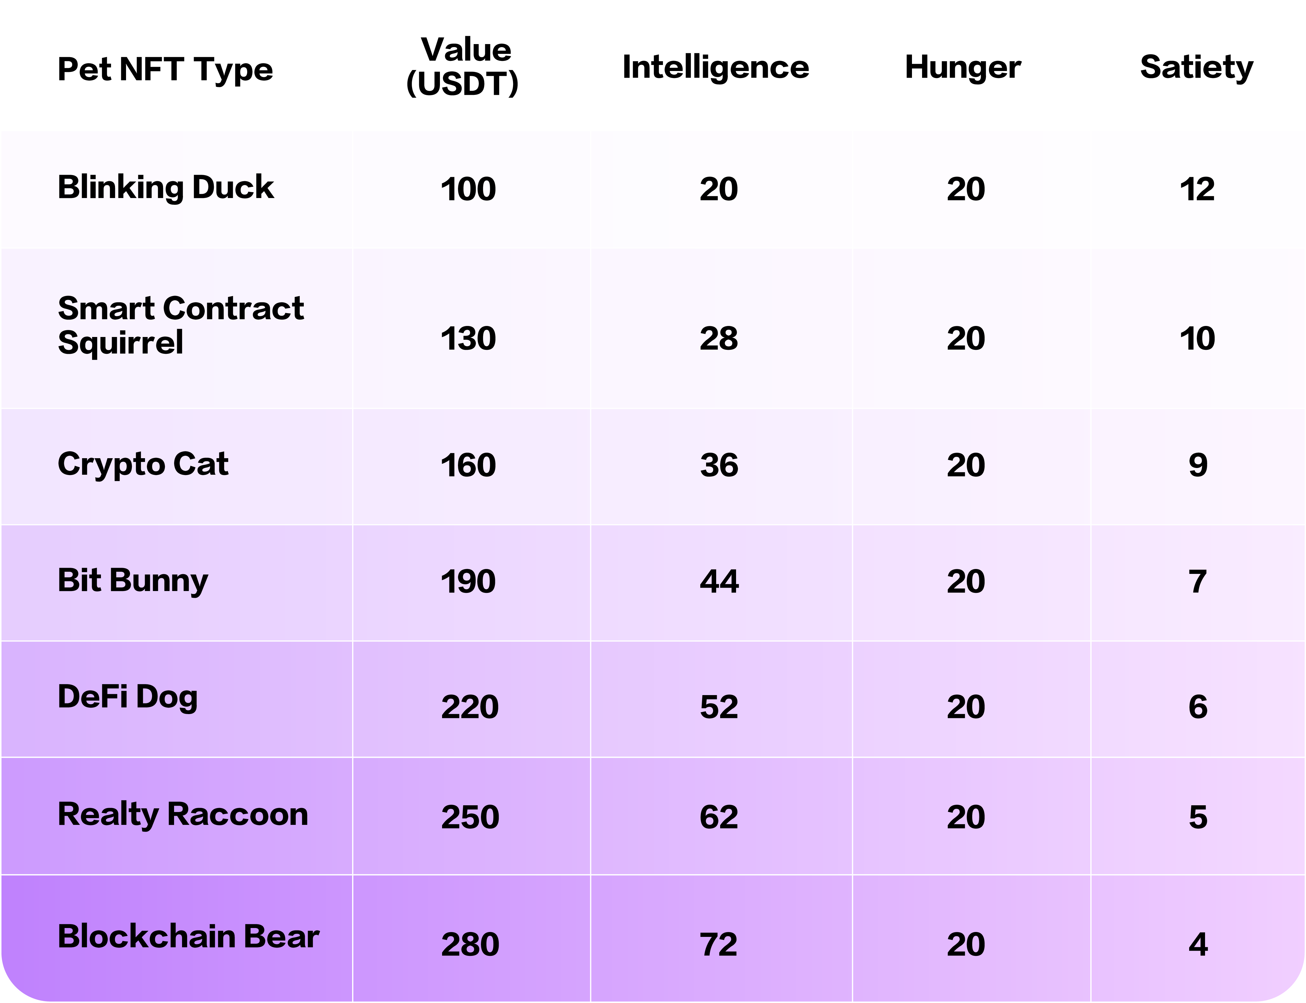Select the Satiety column header
The width and height of the screenshot is (1306, 1003).
[x=1196, y=67]
